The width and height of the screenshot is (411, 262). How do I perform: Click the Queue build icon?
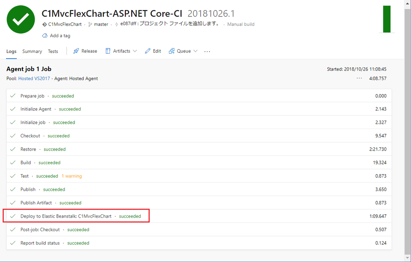[x=172, y=51]
